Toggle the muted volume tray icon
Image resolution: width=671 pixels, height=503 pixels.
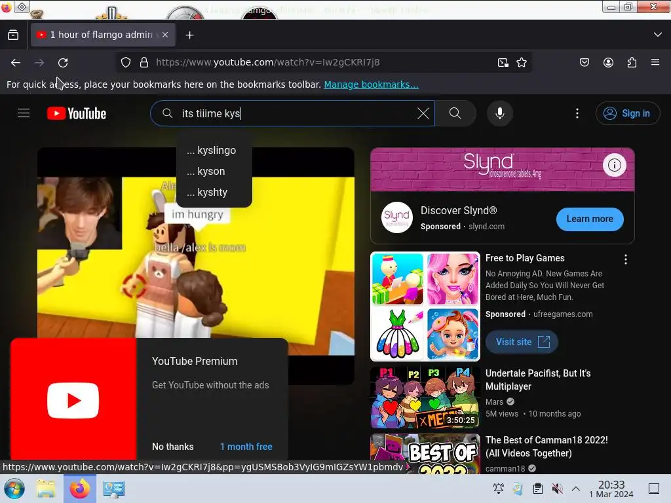pos(557,489)
